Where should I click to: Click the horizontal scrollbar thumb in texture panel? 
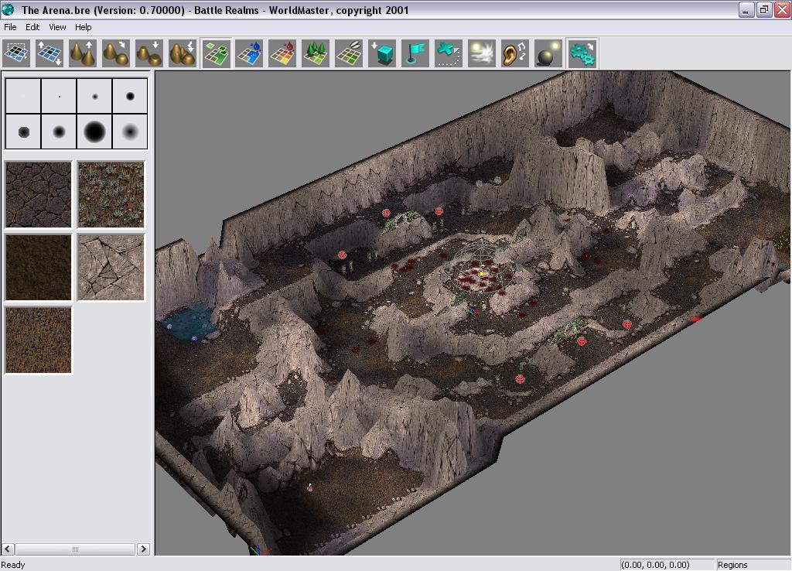(75, 549)
